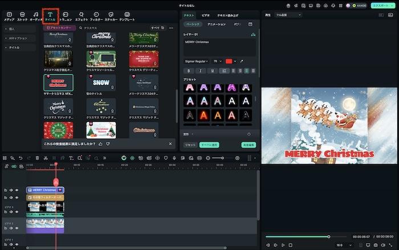Select the アニメーション sub-tab
The width and height of the screenshot is (399, 250).
point(217,24)
